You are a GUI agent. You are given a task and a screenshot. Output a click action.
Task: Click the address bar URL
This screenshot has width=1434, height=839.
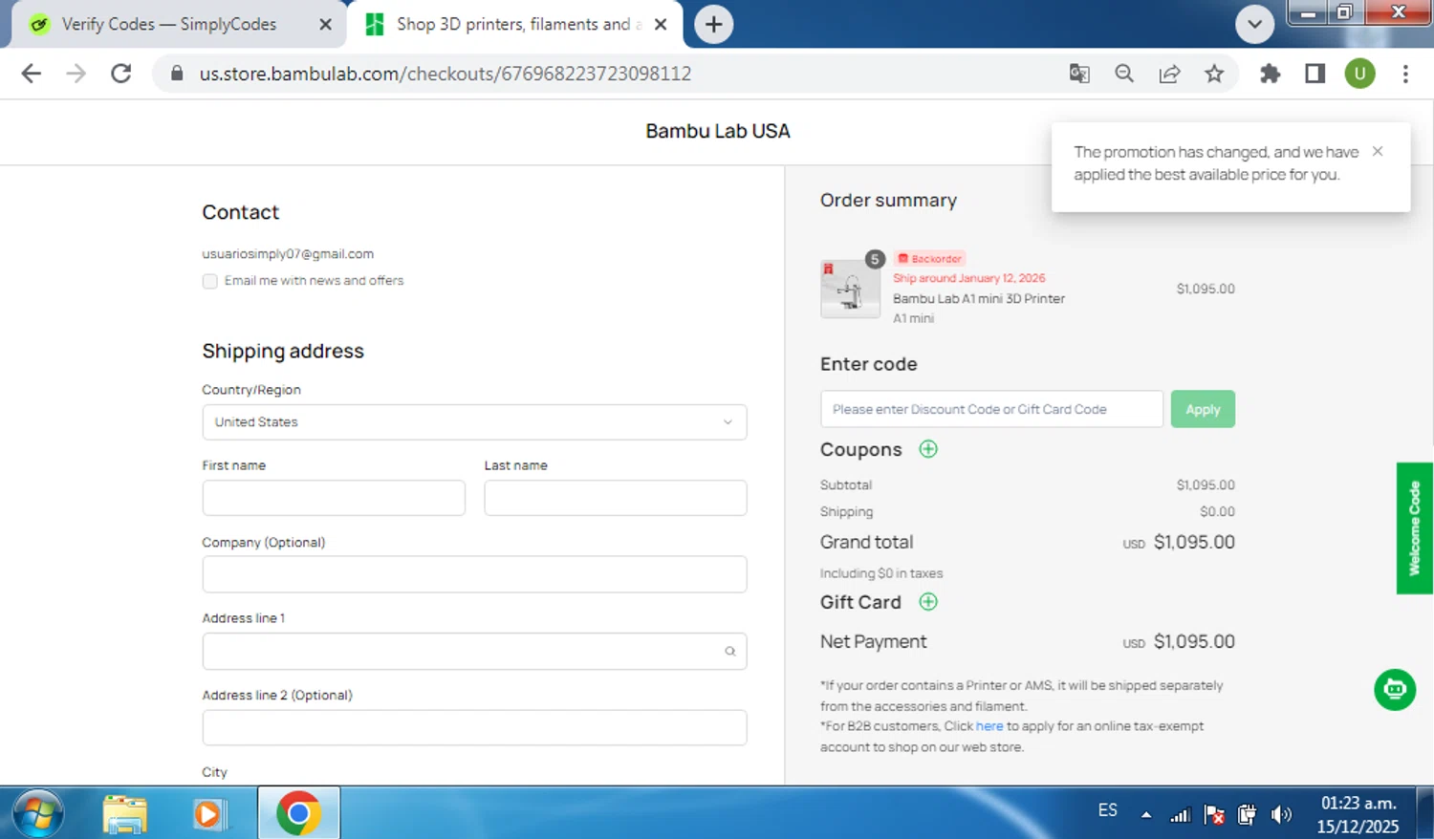click(445, 74)
